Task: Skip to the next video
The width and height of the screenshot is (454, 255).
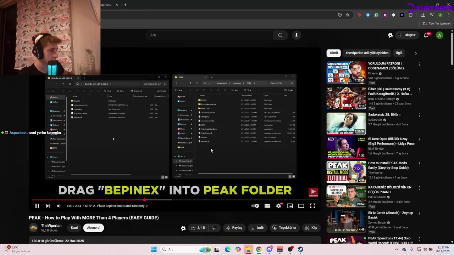Action: point(48,206)
